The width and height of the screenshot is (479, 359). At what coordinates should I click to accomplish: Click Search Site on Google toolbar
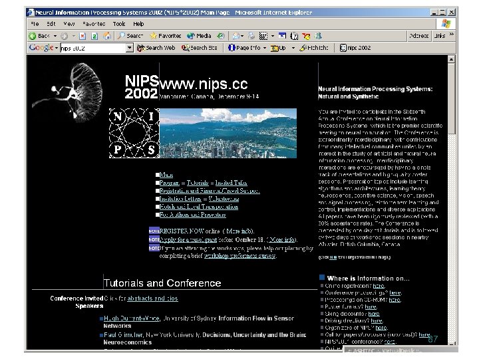[199, 48]
